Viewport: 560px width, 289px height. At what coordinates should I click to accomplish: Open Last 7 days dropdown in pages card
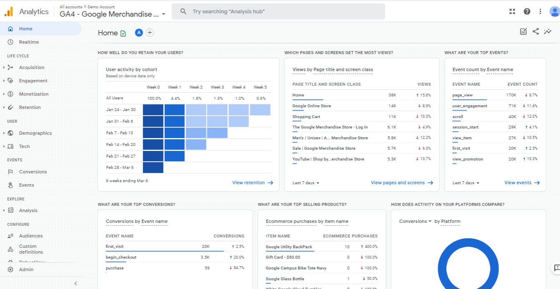[306, 183]
